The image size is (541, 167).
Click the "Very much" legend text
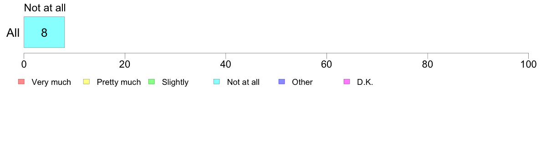coord(51,82)
